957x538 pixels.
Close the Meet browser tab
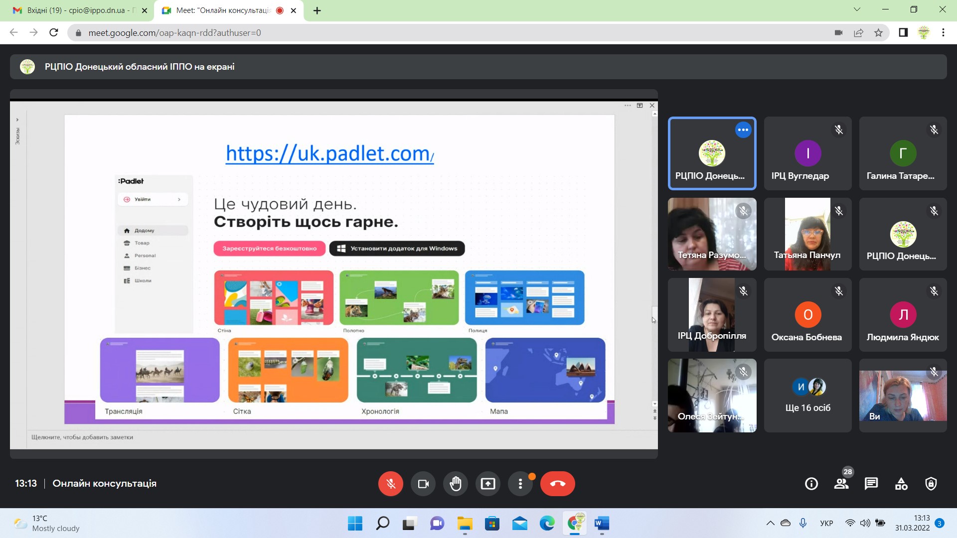pyautogui.click(x=294, y=10)
